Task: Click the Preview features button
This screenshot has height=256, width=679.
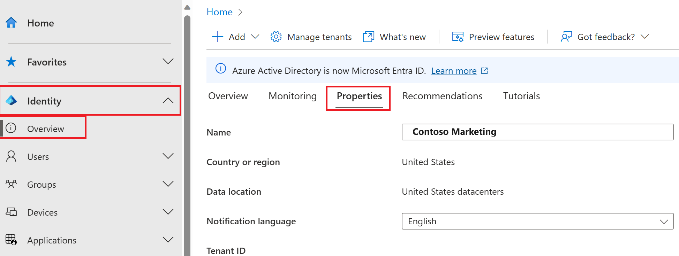Action: (493, 37)
